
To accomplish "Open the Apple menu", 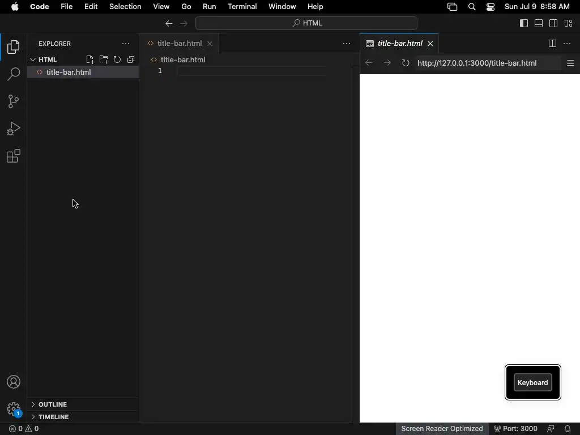I will click(x=15, y=7).
